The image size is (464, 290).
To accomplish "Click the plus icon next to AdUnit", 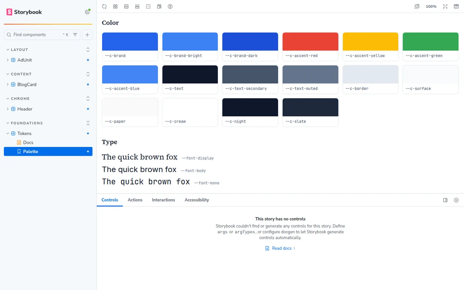I will 88,60.
